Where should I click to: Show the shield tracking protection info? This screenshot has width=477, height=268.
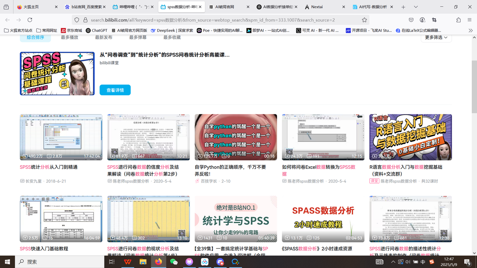coord(77,20)
